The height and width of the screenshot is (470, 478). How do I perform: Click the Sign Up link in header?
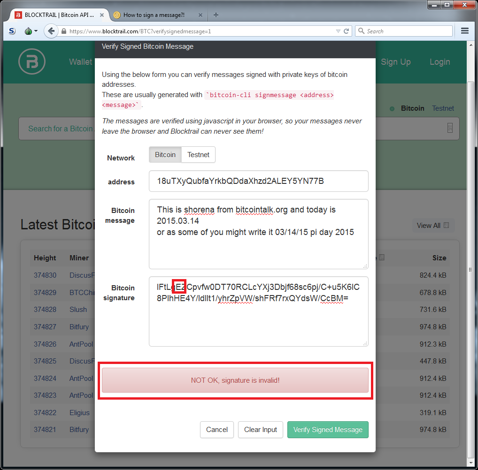(396, 62)
